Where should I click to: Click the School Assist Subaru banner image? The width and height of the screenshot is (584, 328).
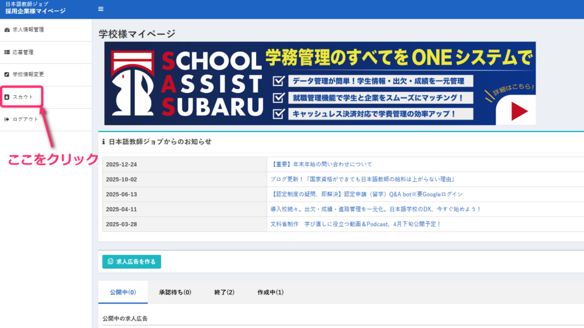pos(319,83)
